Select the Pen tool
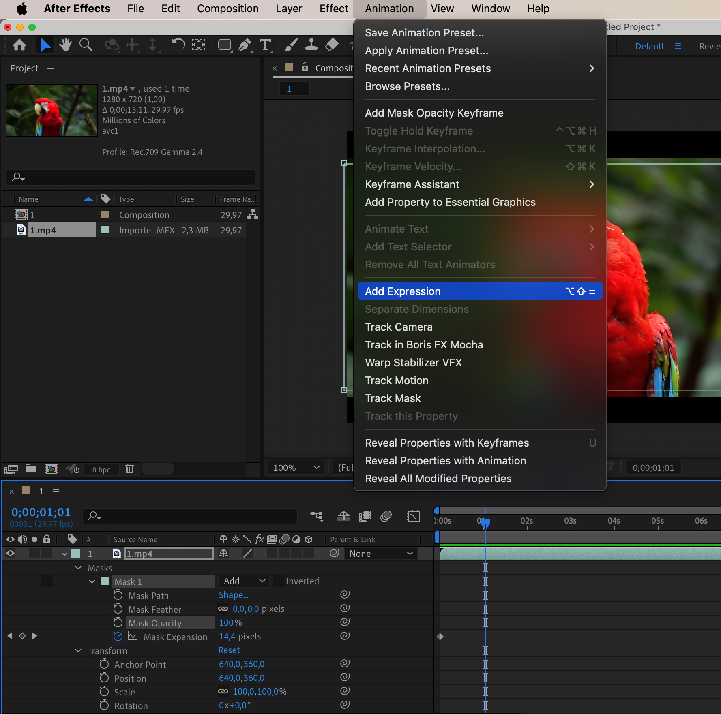Image resolution: width=721 pixels, height=714 pixels. [245, 45]
